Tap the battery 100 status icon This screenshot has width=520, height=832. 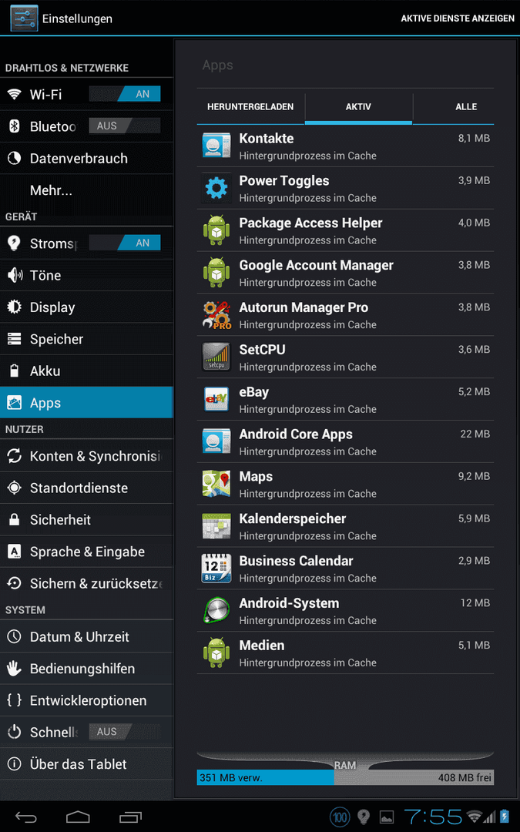(340, 817)
